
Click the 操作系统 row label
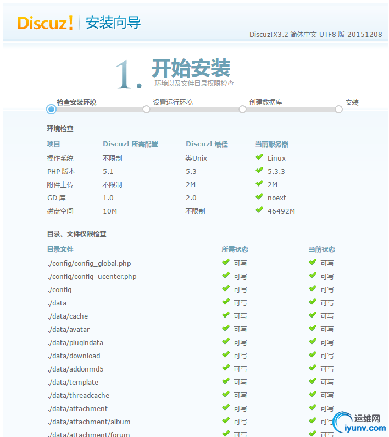tap(60, 159)
